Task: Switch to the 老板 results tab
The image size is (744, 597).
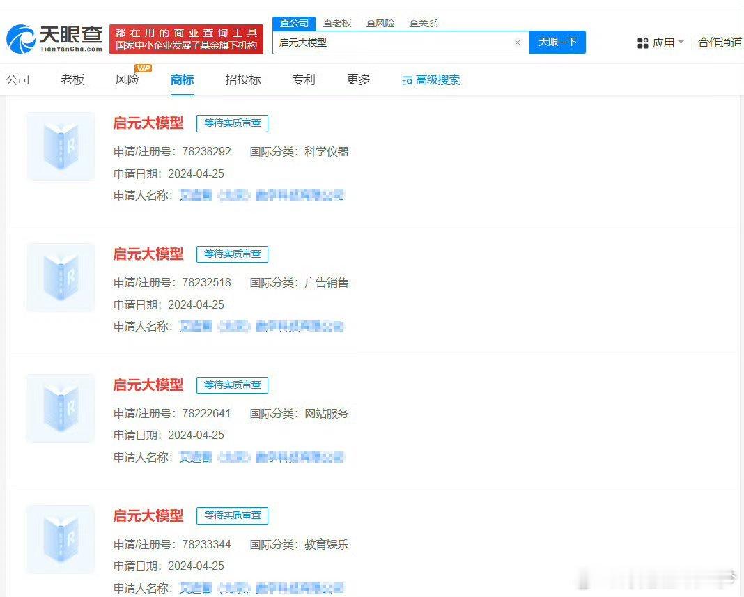Action: coord(72,79)
